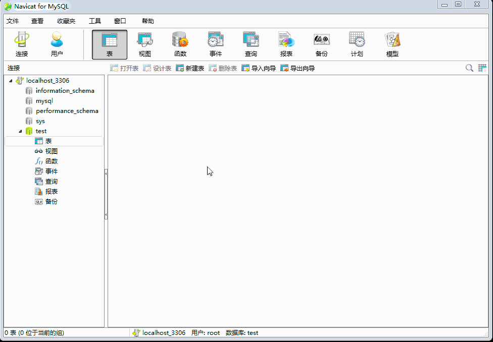Select 备份 node under test
The image size is (493, 342).
(51, 202)
